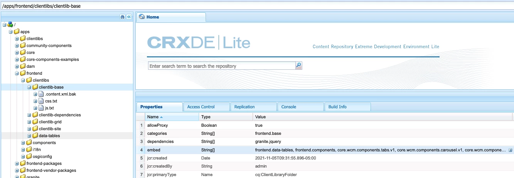
Task: Open the Build Info tab
Action: (347, 107)
